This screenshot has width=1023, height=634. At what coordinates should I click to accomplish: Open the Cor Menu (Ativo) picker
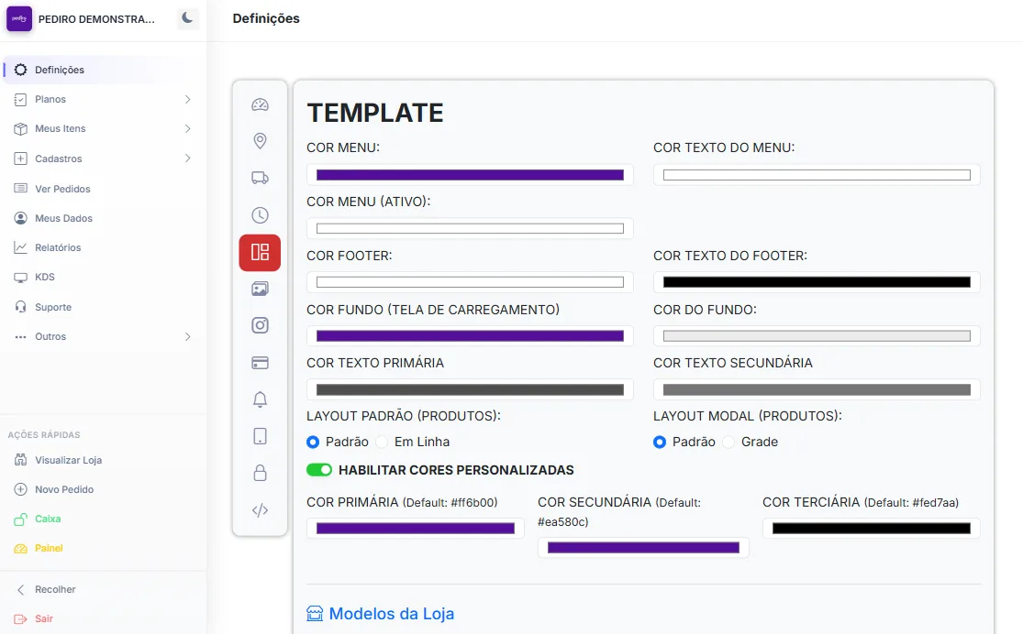tap(470, 229)
